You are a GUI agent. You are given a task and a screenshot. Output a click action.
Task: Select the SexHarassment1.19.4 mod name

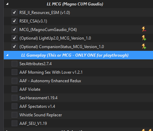pos(39,98)
